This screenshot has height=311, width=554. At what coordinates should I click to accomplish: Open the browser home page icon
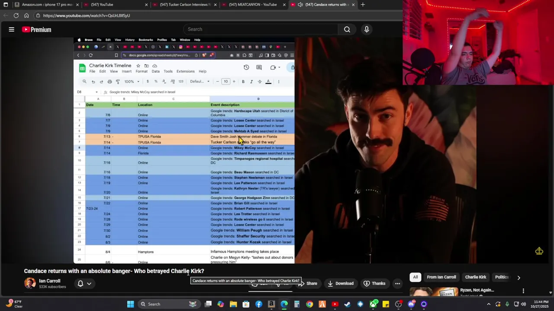[26, 16]
